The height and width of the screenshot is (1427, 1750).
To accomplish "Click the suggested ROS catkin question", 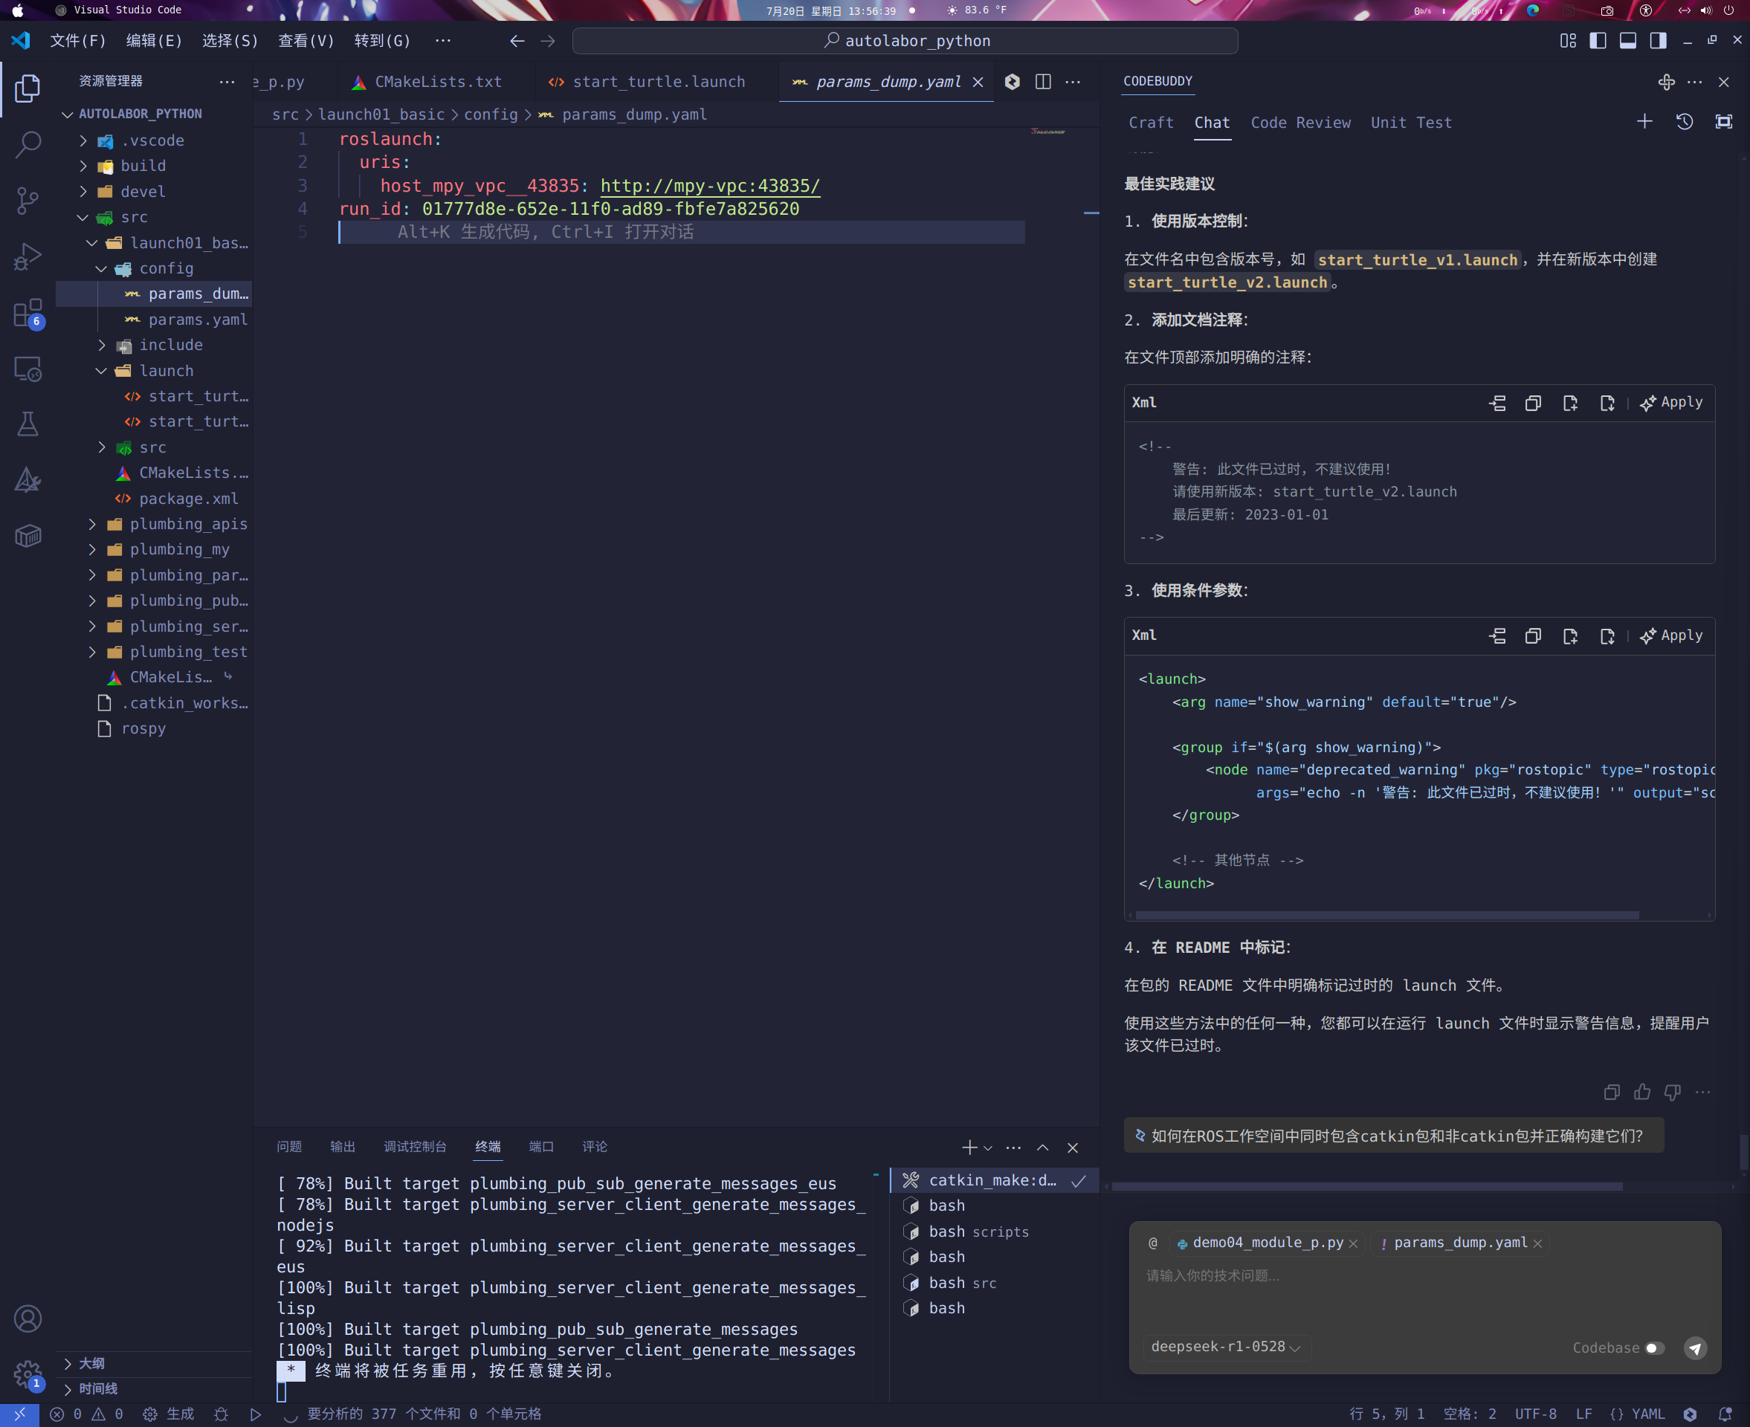I will [x=1395, y=1136].
